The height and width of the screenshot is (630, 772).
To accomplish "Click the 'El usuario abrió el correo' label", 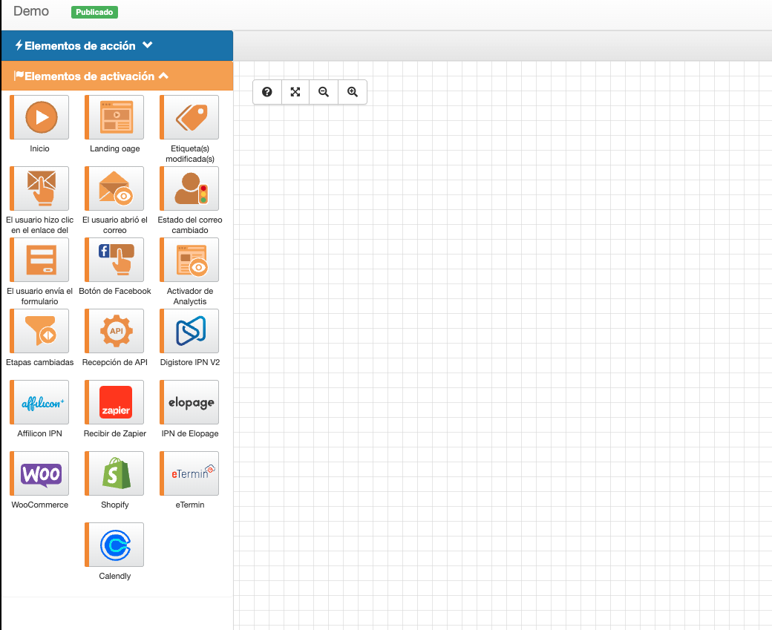I will click(x=115, y=225).
